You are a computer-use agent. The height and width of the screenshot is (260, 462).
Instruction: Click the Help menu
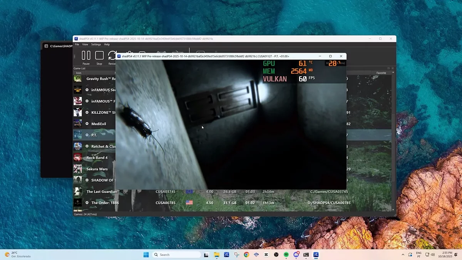[x=107, y=45]
